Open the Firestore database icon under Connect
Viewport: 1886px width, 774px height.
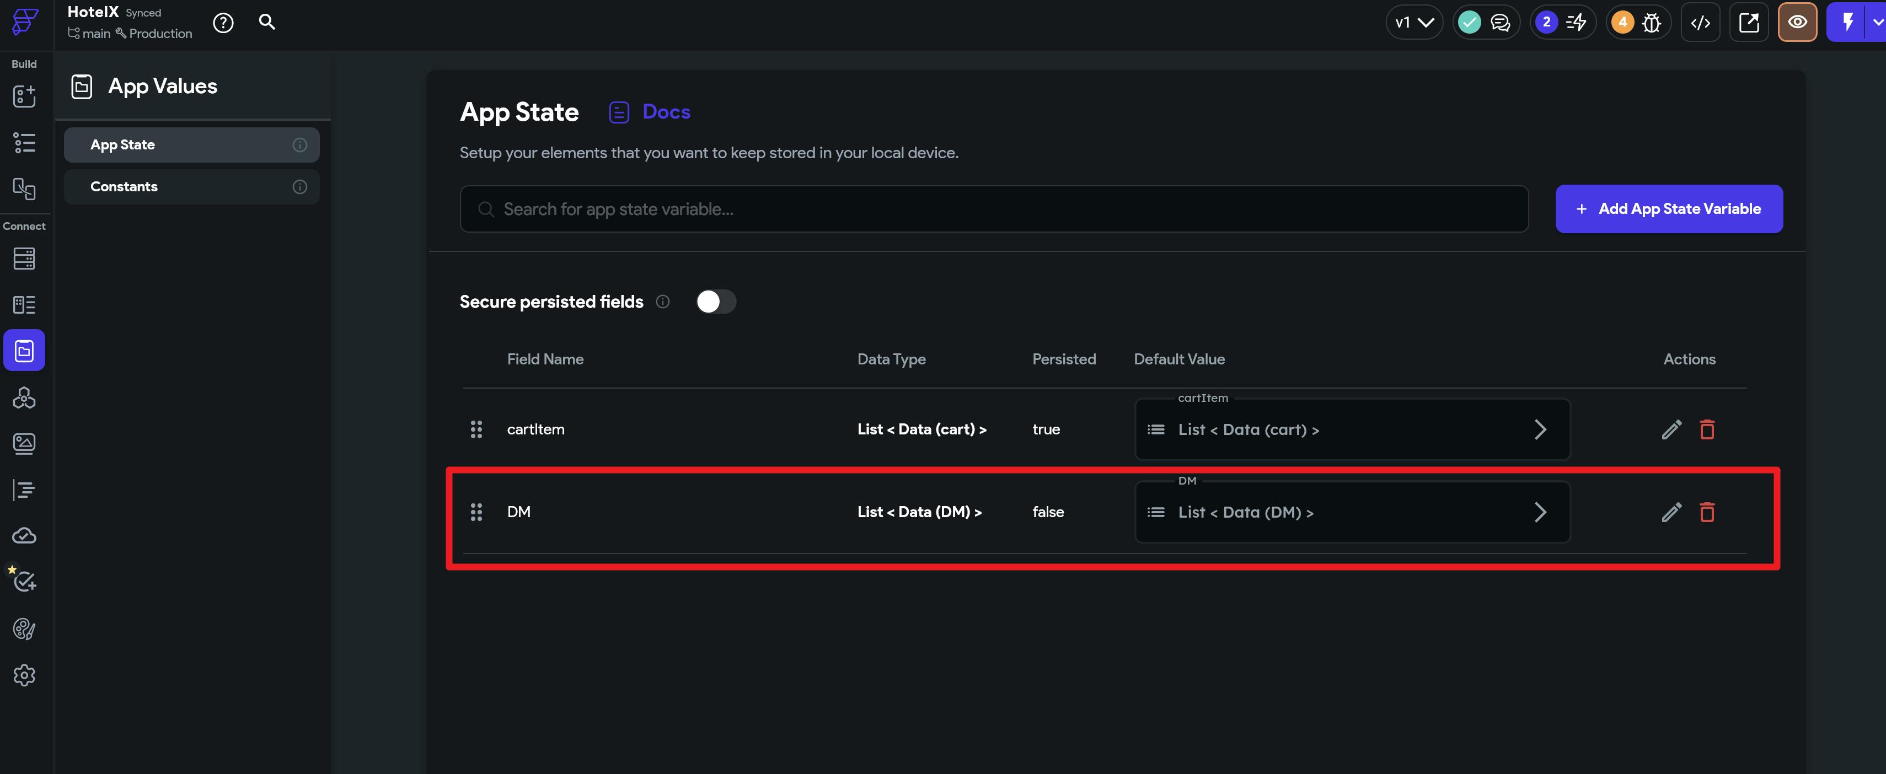[x=24, y=258]
